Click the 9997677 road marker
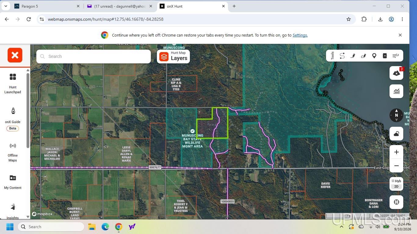Viewport: 417px width, 234px height. click(x=155, y=168)
